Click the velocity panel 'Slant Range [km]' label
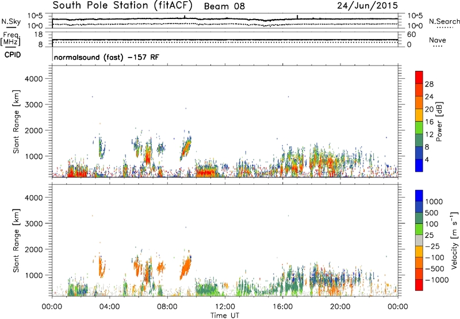The width and height of the screenshot is (460, 319). [x=16, y=241]
